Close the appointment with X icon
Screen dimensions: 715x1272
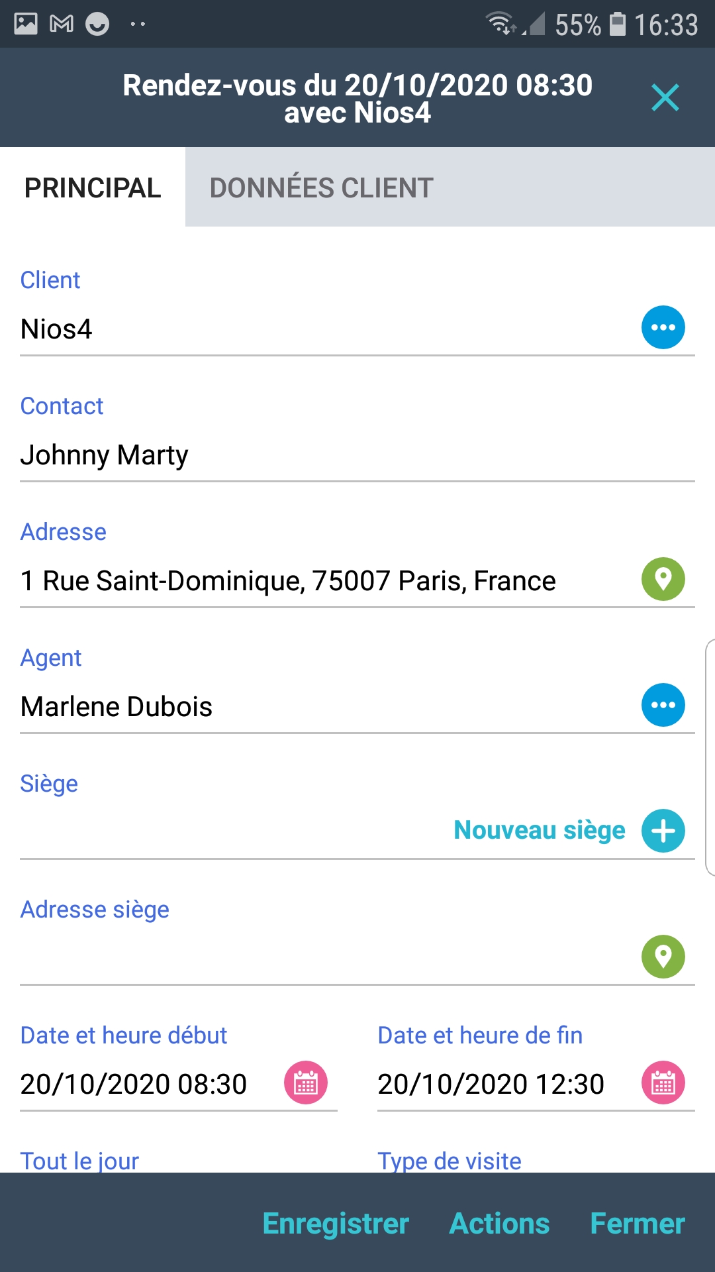pyautogui.click(x=665, y=98)
